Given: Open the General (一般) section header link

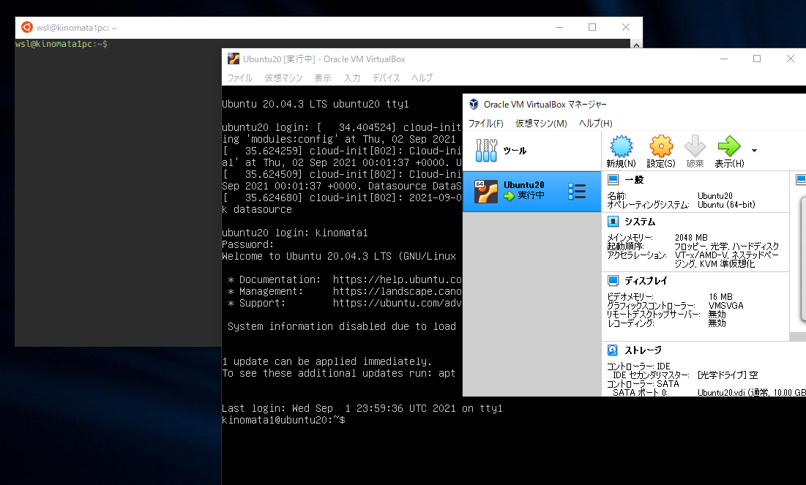Looking at the screenshot, I should point(634,180).
